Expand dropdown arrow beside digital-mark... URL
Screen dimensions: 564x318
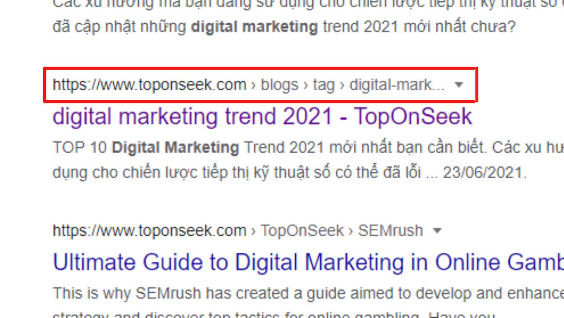pyautogui.click(x=459, y=85)
